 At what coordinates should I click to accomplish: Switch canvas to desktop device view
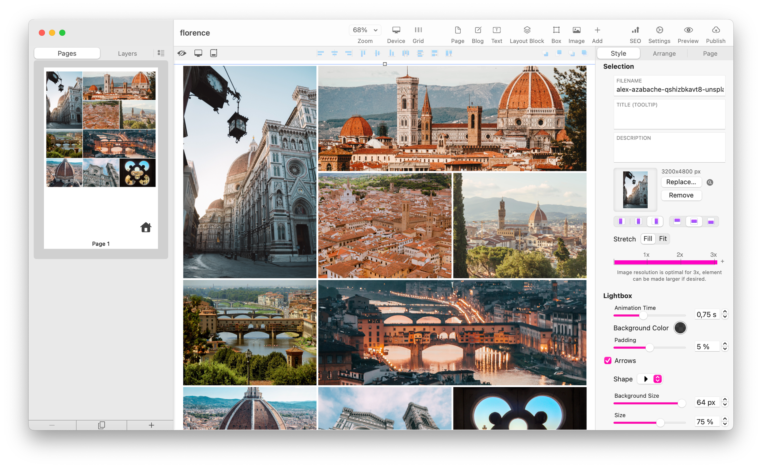(x=198, y=53)
